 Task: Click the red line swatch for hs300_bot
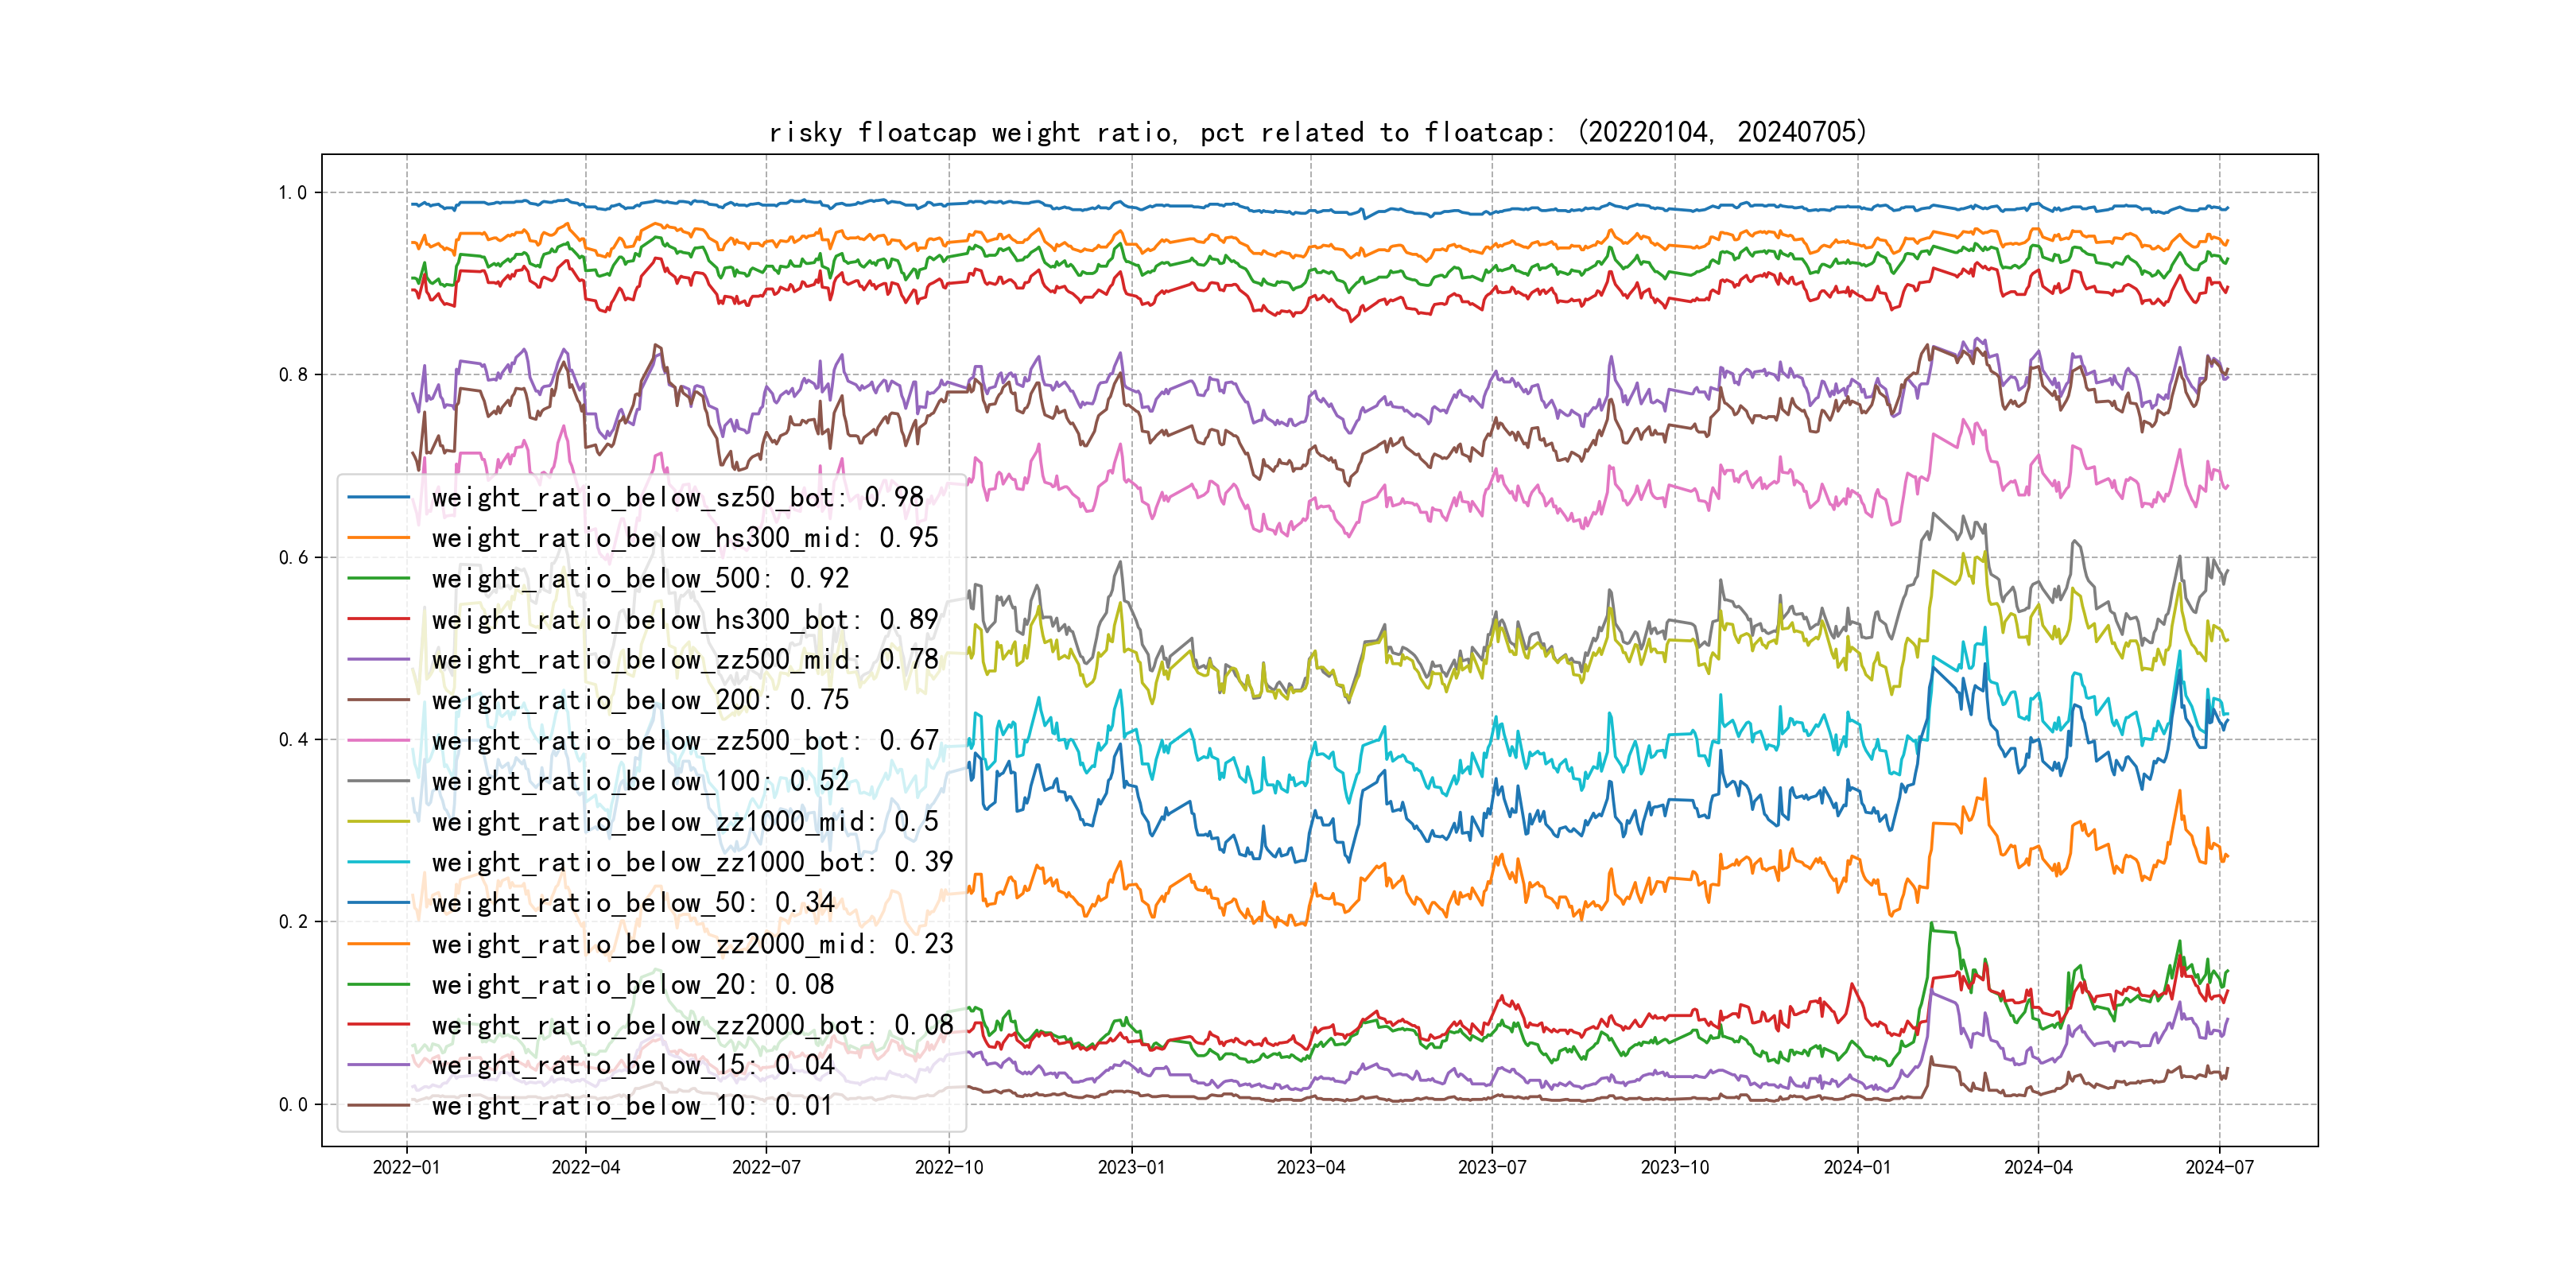378,619
